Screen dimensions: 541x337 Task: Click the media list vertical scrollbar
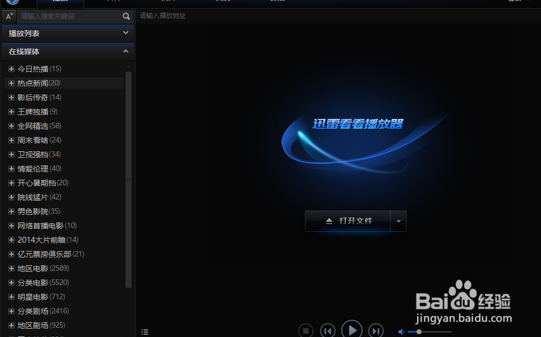[x=128, y=179]
